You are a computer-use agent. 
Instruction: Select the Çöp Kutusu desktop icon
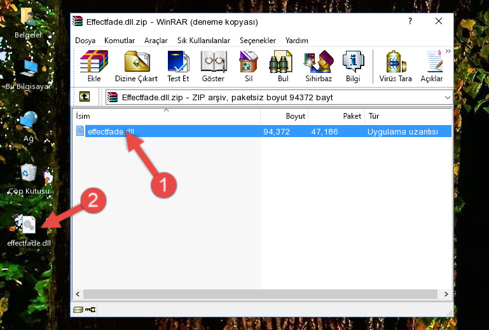29,180
